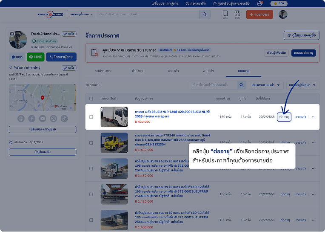Open the Facebook social icon
This screenshot has height=232, width=325.
pyautogui.click(x=32, y=119)
